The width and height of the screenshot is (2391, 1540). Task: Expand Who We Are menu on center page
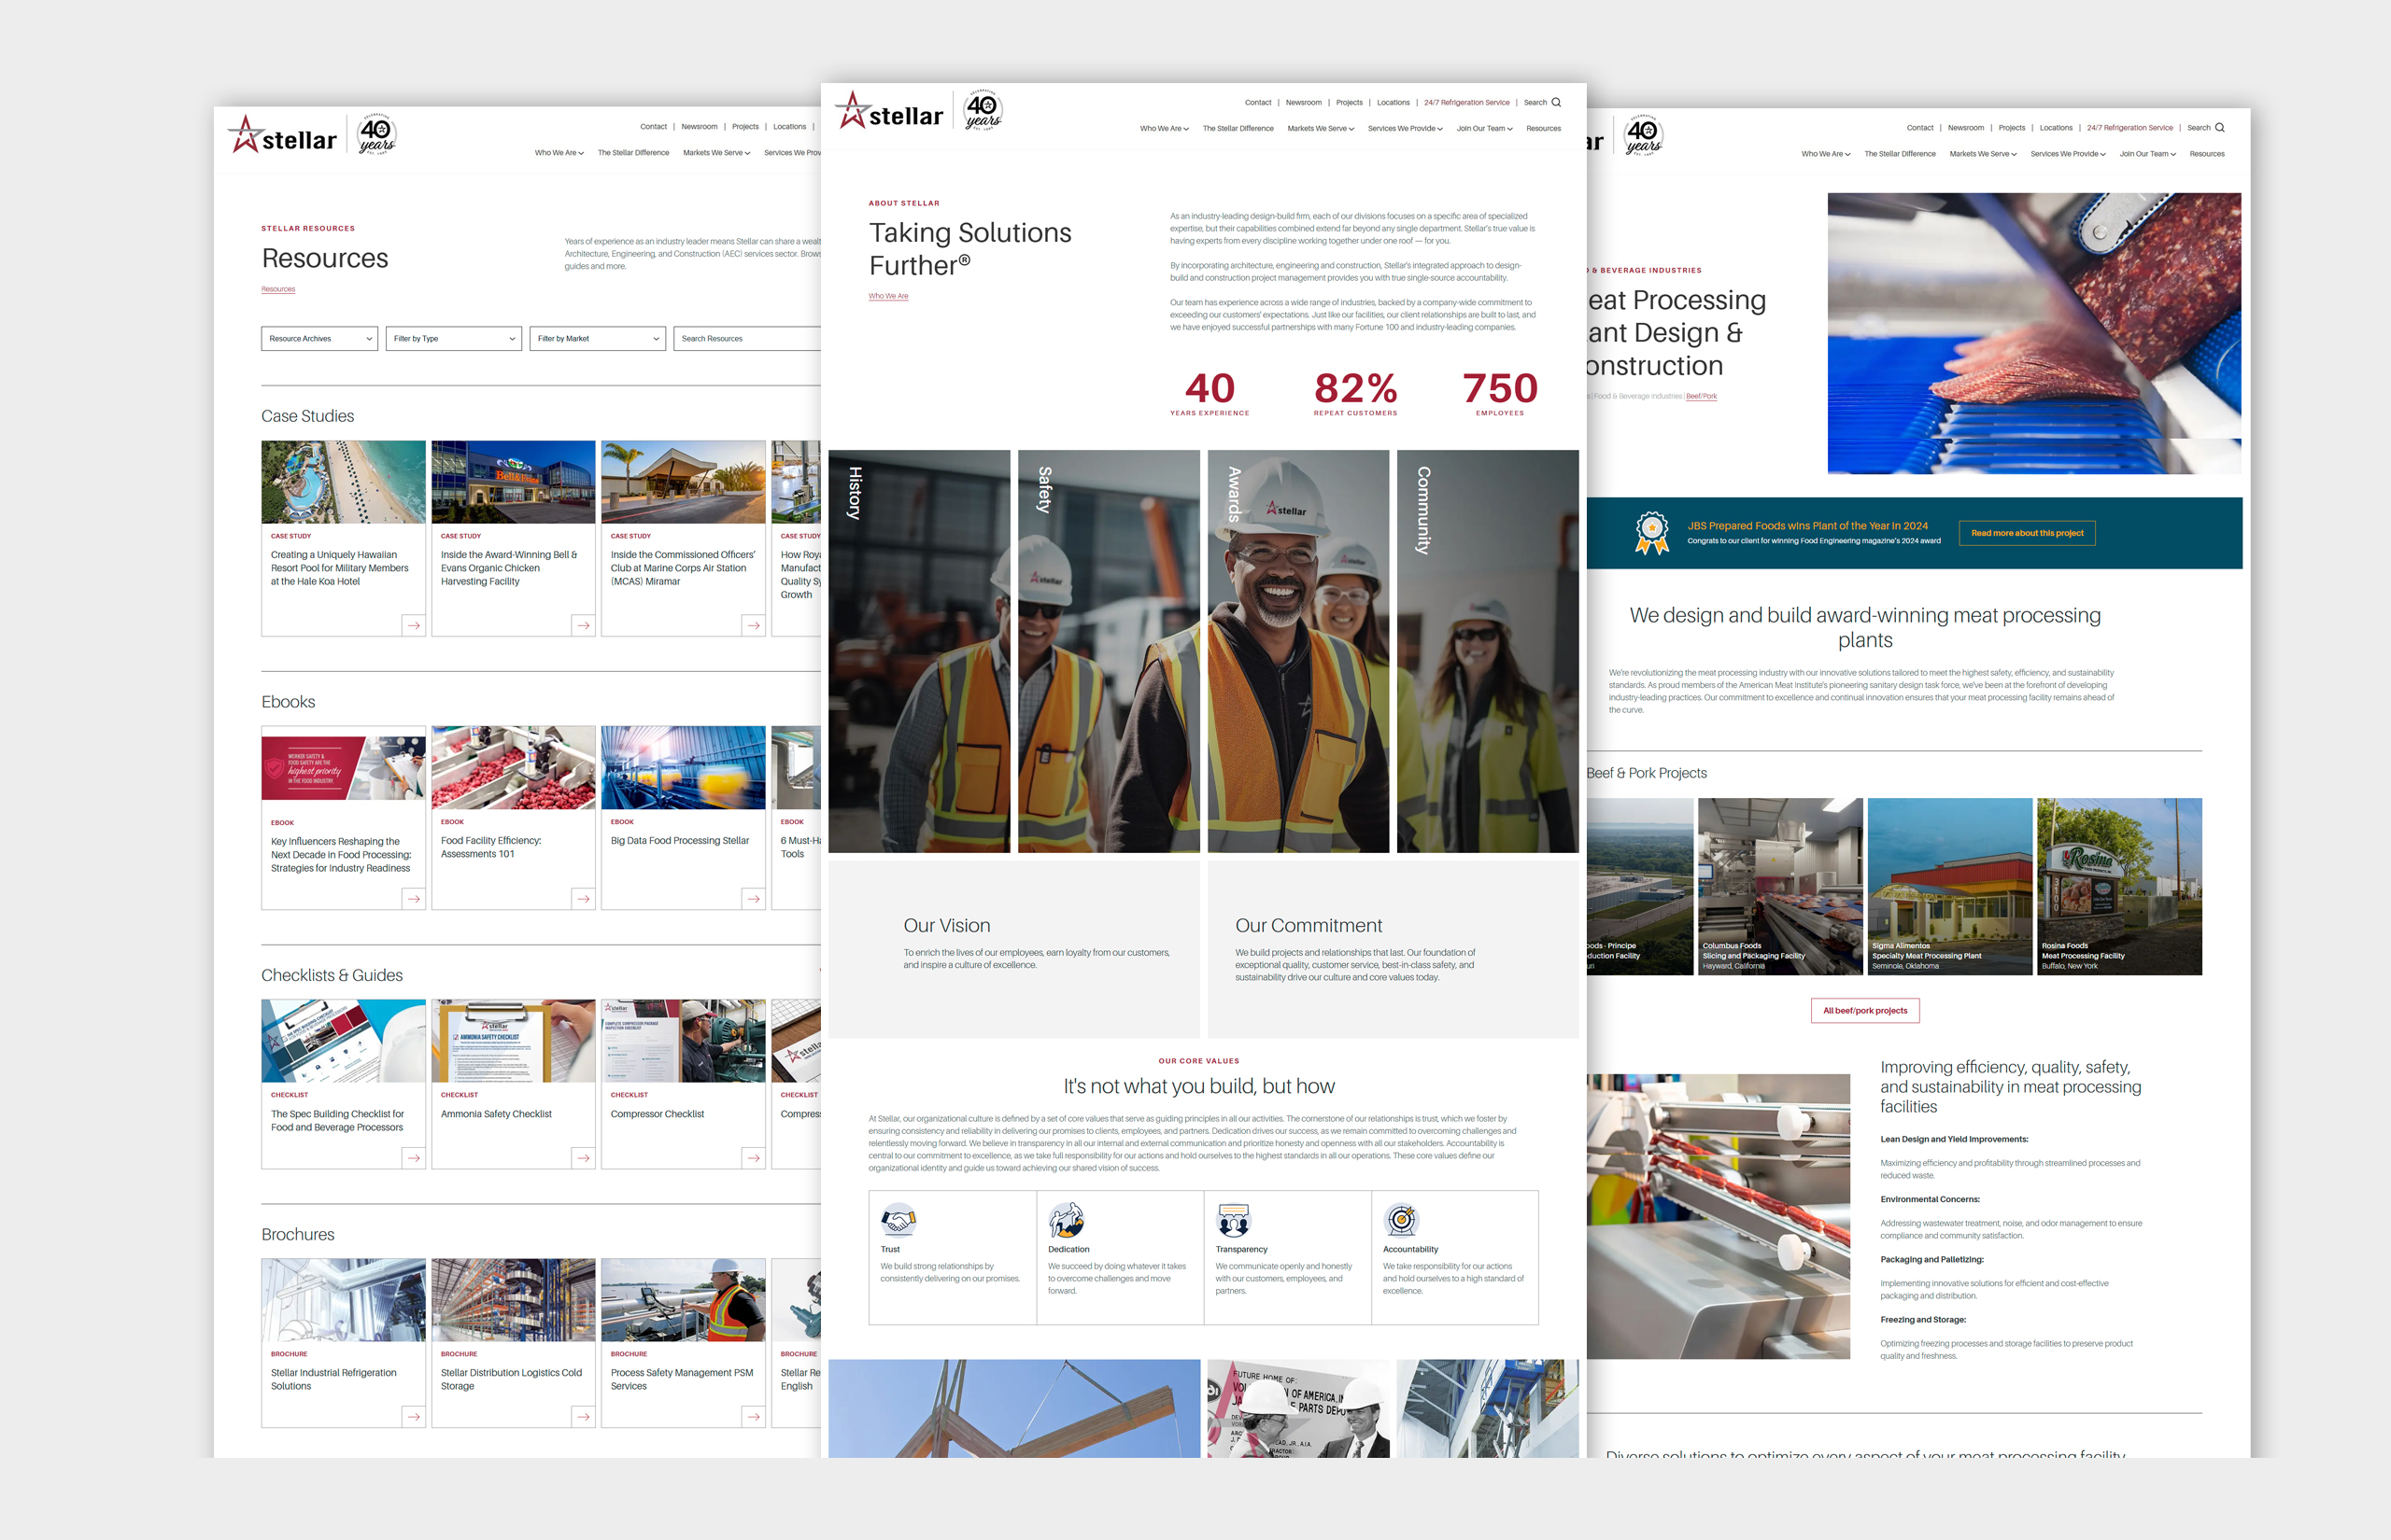[1165, 128]
